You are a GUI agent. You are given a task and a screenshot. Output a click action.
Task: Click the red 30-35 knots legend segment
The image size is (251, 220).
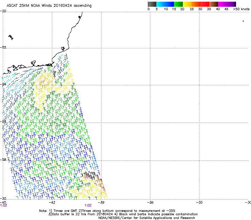click(x=205, y=4)
